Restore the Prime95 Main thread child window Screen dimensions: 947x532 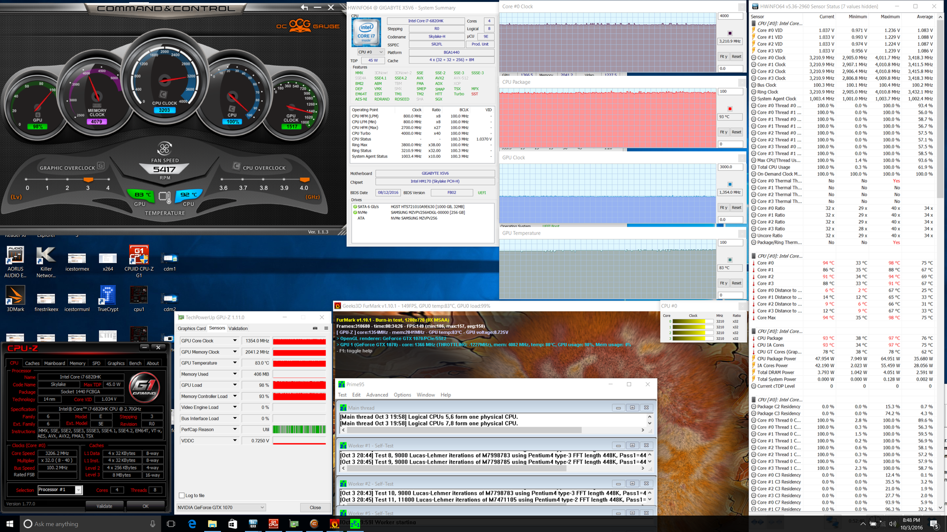pyautogui.click(x=632, y=407)
